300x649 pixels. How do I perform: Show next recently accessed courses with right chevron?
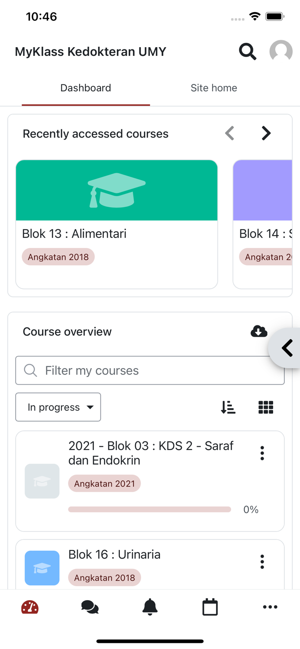point(266,133)
